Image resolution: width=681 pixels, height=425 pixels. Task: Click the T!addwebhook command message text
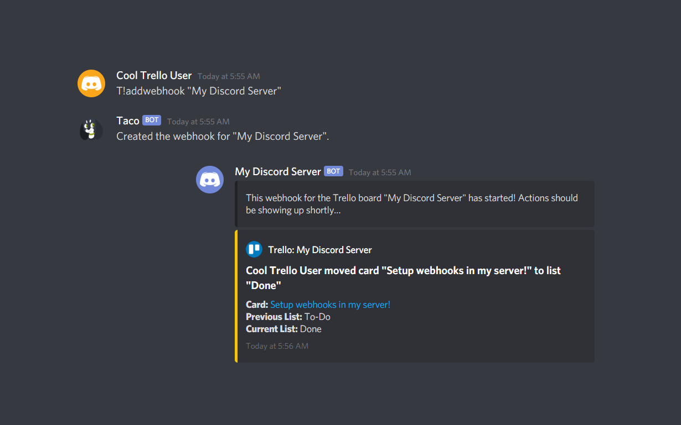[199, 91]
